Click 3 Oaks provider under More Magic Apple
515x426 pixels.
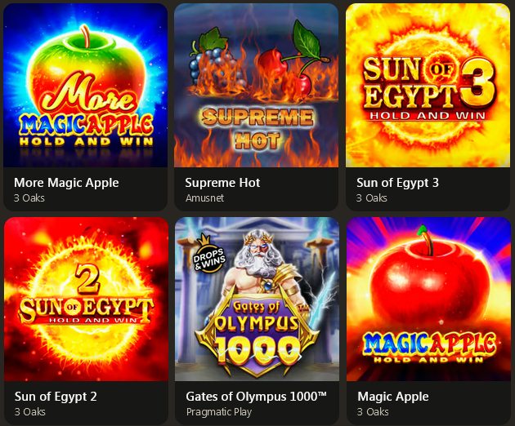pyautogui.click(x=29, y=197)
